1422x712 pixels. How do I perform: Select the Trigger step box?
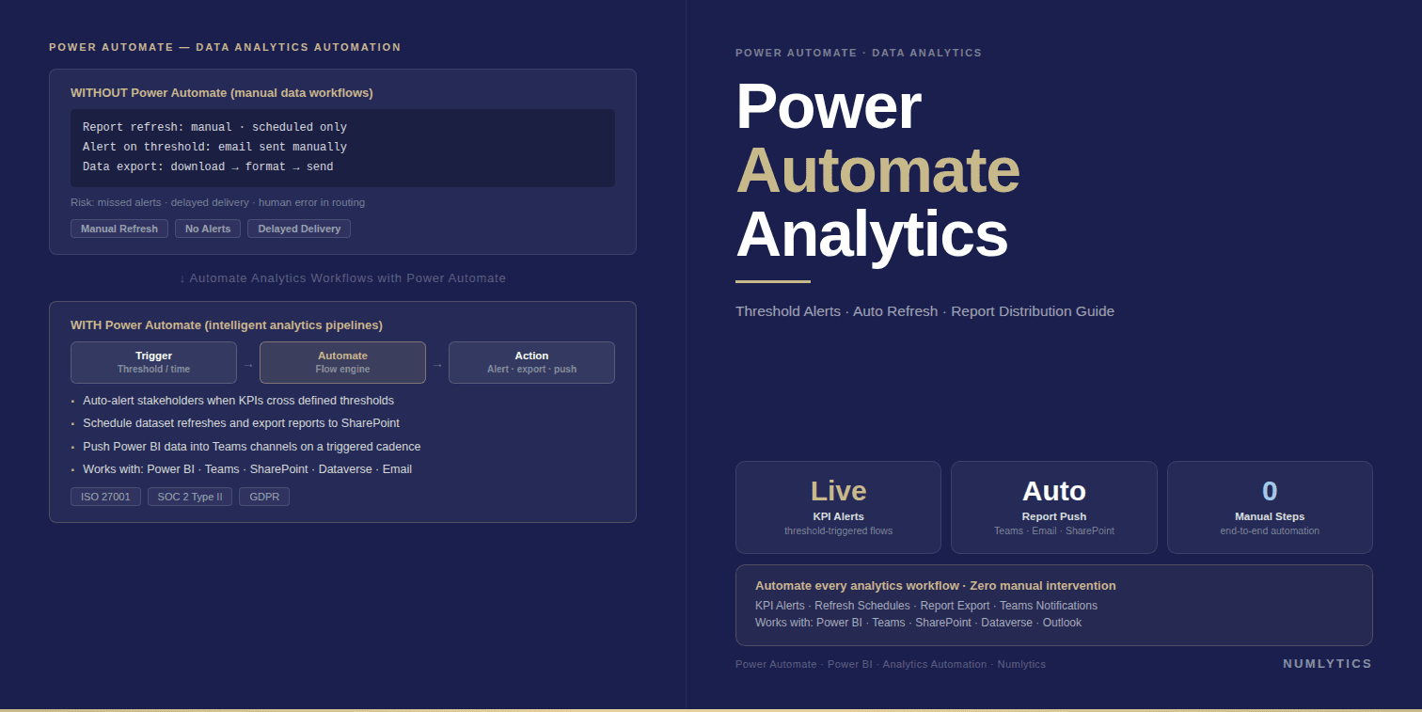point(153,362)
